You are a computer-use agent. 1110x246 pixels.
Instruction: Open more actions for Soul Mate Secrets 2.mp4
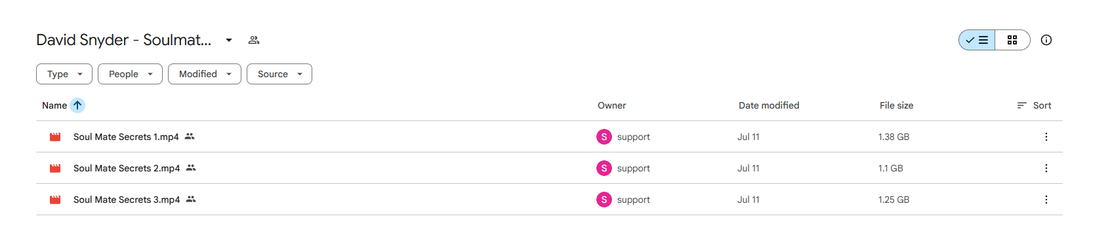1046,168
